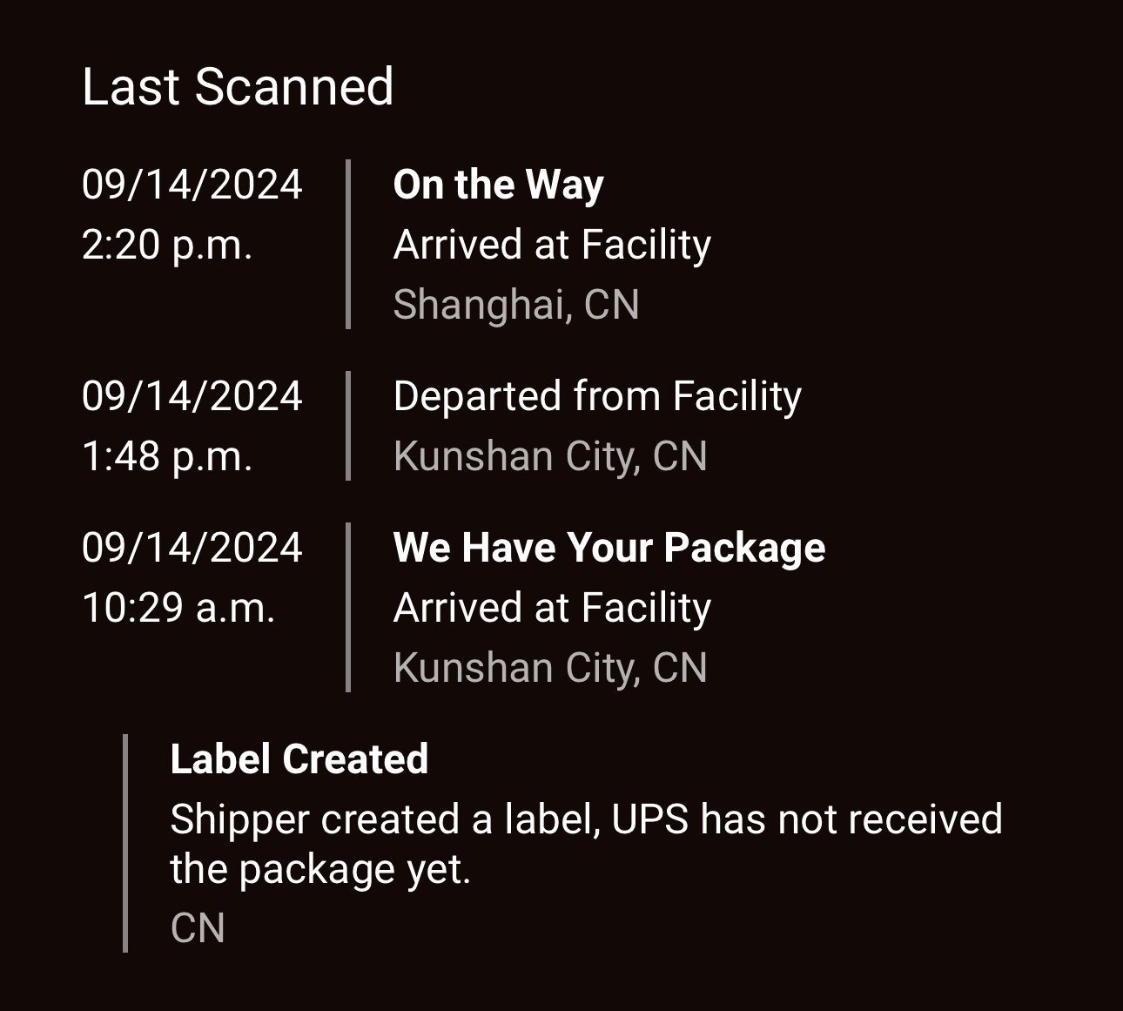The image size is (1123, 1011).
Task: Click Kunshan City, CN under We Have Your Package
Action: point(550,668)
